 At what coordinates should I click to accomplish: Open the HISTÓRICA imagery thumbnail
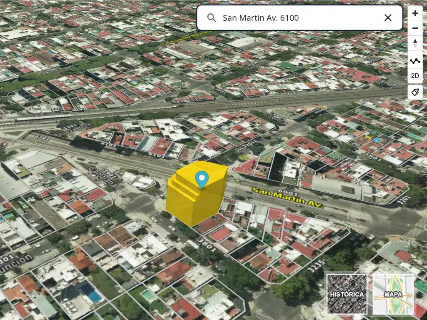(347, 294)
